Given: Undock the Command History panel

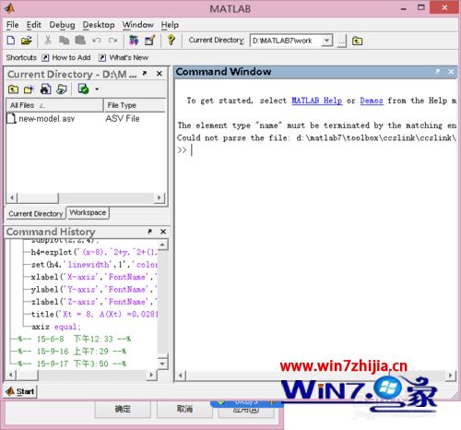Looking at the screenshot, I should [x=149, y=232].
